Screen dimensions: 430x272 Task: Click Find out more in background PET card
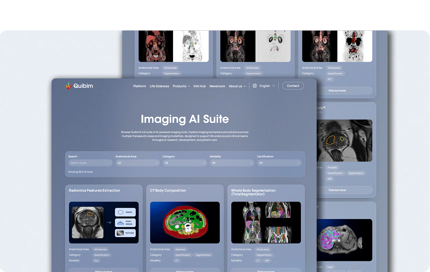pos(337,91)
